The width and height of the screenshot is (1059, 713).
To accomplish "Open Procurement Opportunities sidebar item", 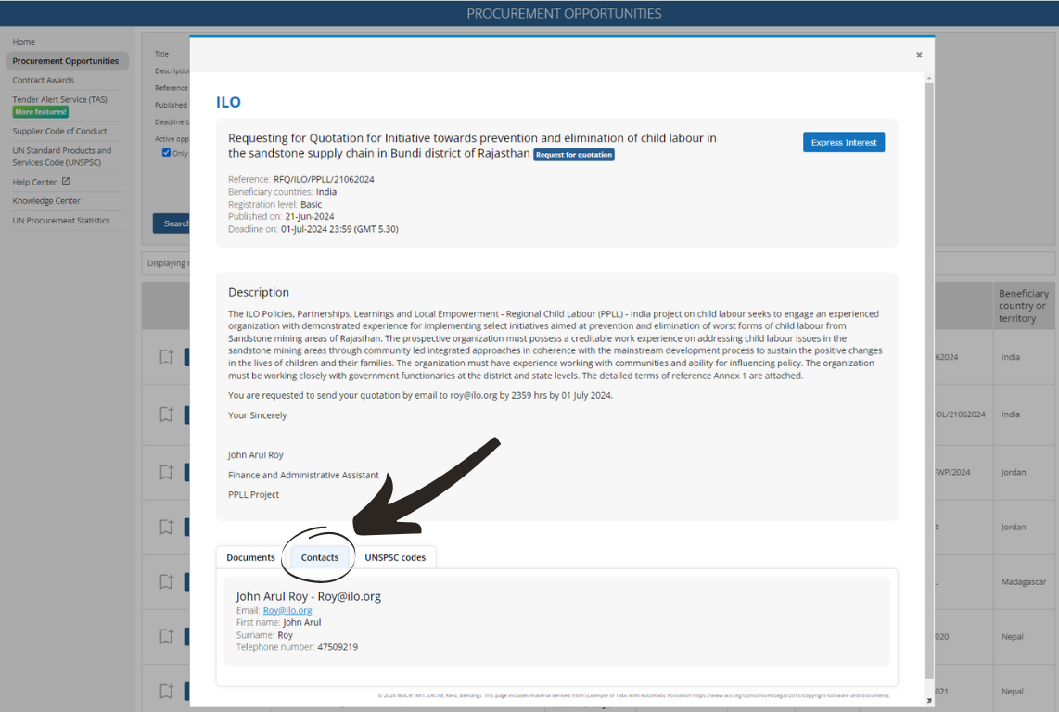I will tap(66, 61).
